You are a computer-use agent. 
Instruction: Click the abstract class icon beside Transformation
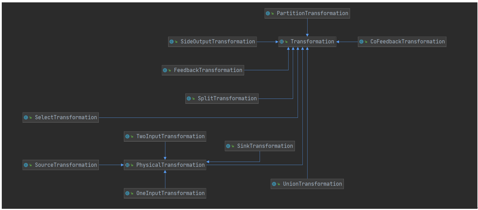tap(282, 42)
